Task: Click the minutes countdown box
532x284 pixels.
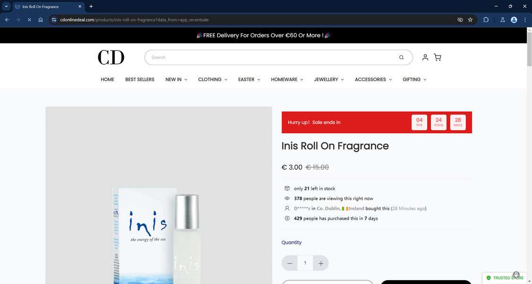Action: [x=439, y=122]
